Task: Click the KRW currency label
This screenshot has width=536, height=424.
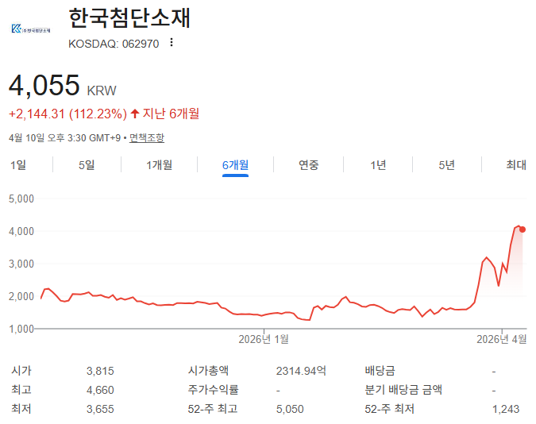Action: coord(102,91)
